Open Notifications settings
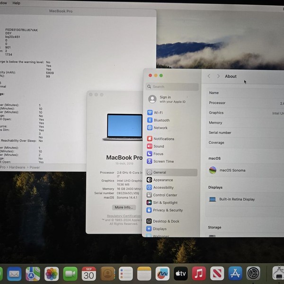 pyautogui.click(x=160, y=139)
